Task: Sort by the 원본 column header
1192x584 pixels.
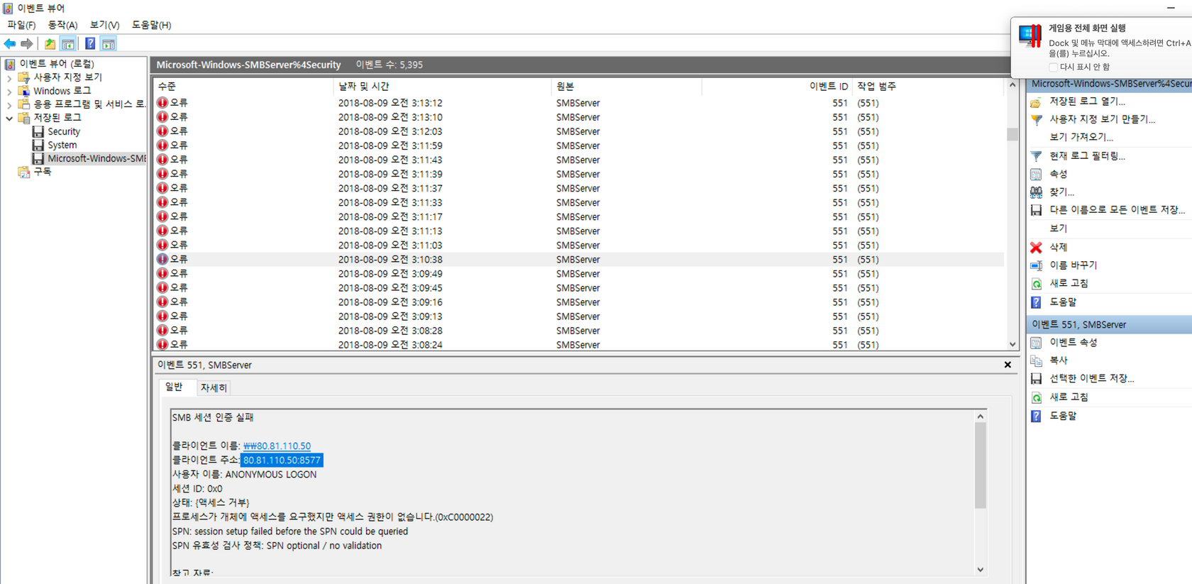Action: pos(627,86)
